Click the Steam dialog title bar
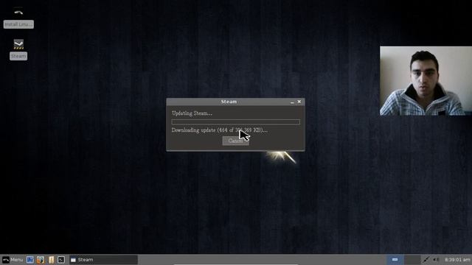This screenshot has height=265, width=472. coord(229,102)
